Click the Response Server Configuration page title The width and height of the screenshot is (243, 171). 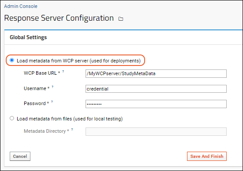pyautogui.click(x=59, y=18)
